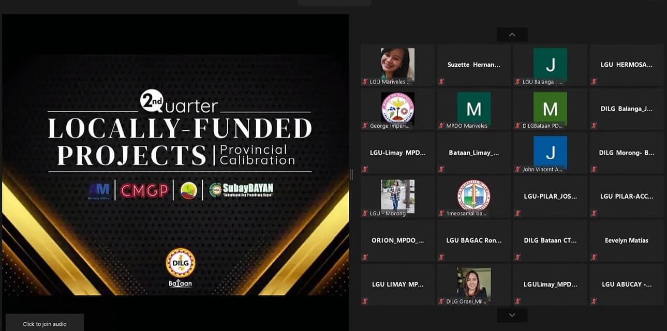Click muted mic icon on LGU LIMAY MP... tile
This screenshot has height=331, width=667.
tap(365, 301)
